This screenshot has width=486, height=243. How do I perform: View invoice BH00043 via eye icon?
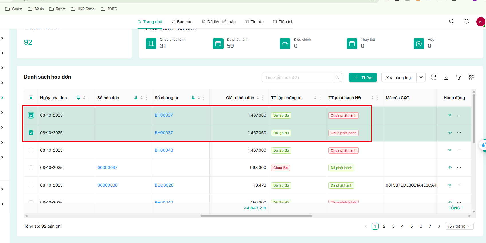450,150
